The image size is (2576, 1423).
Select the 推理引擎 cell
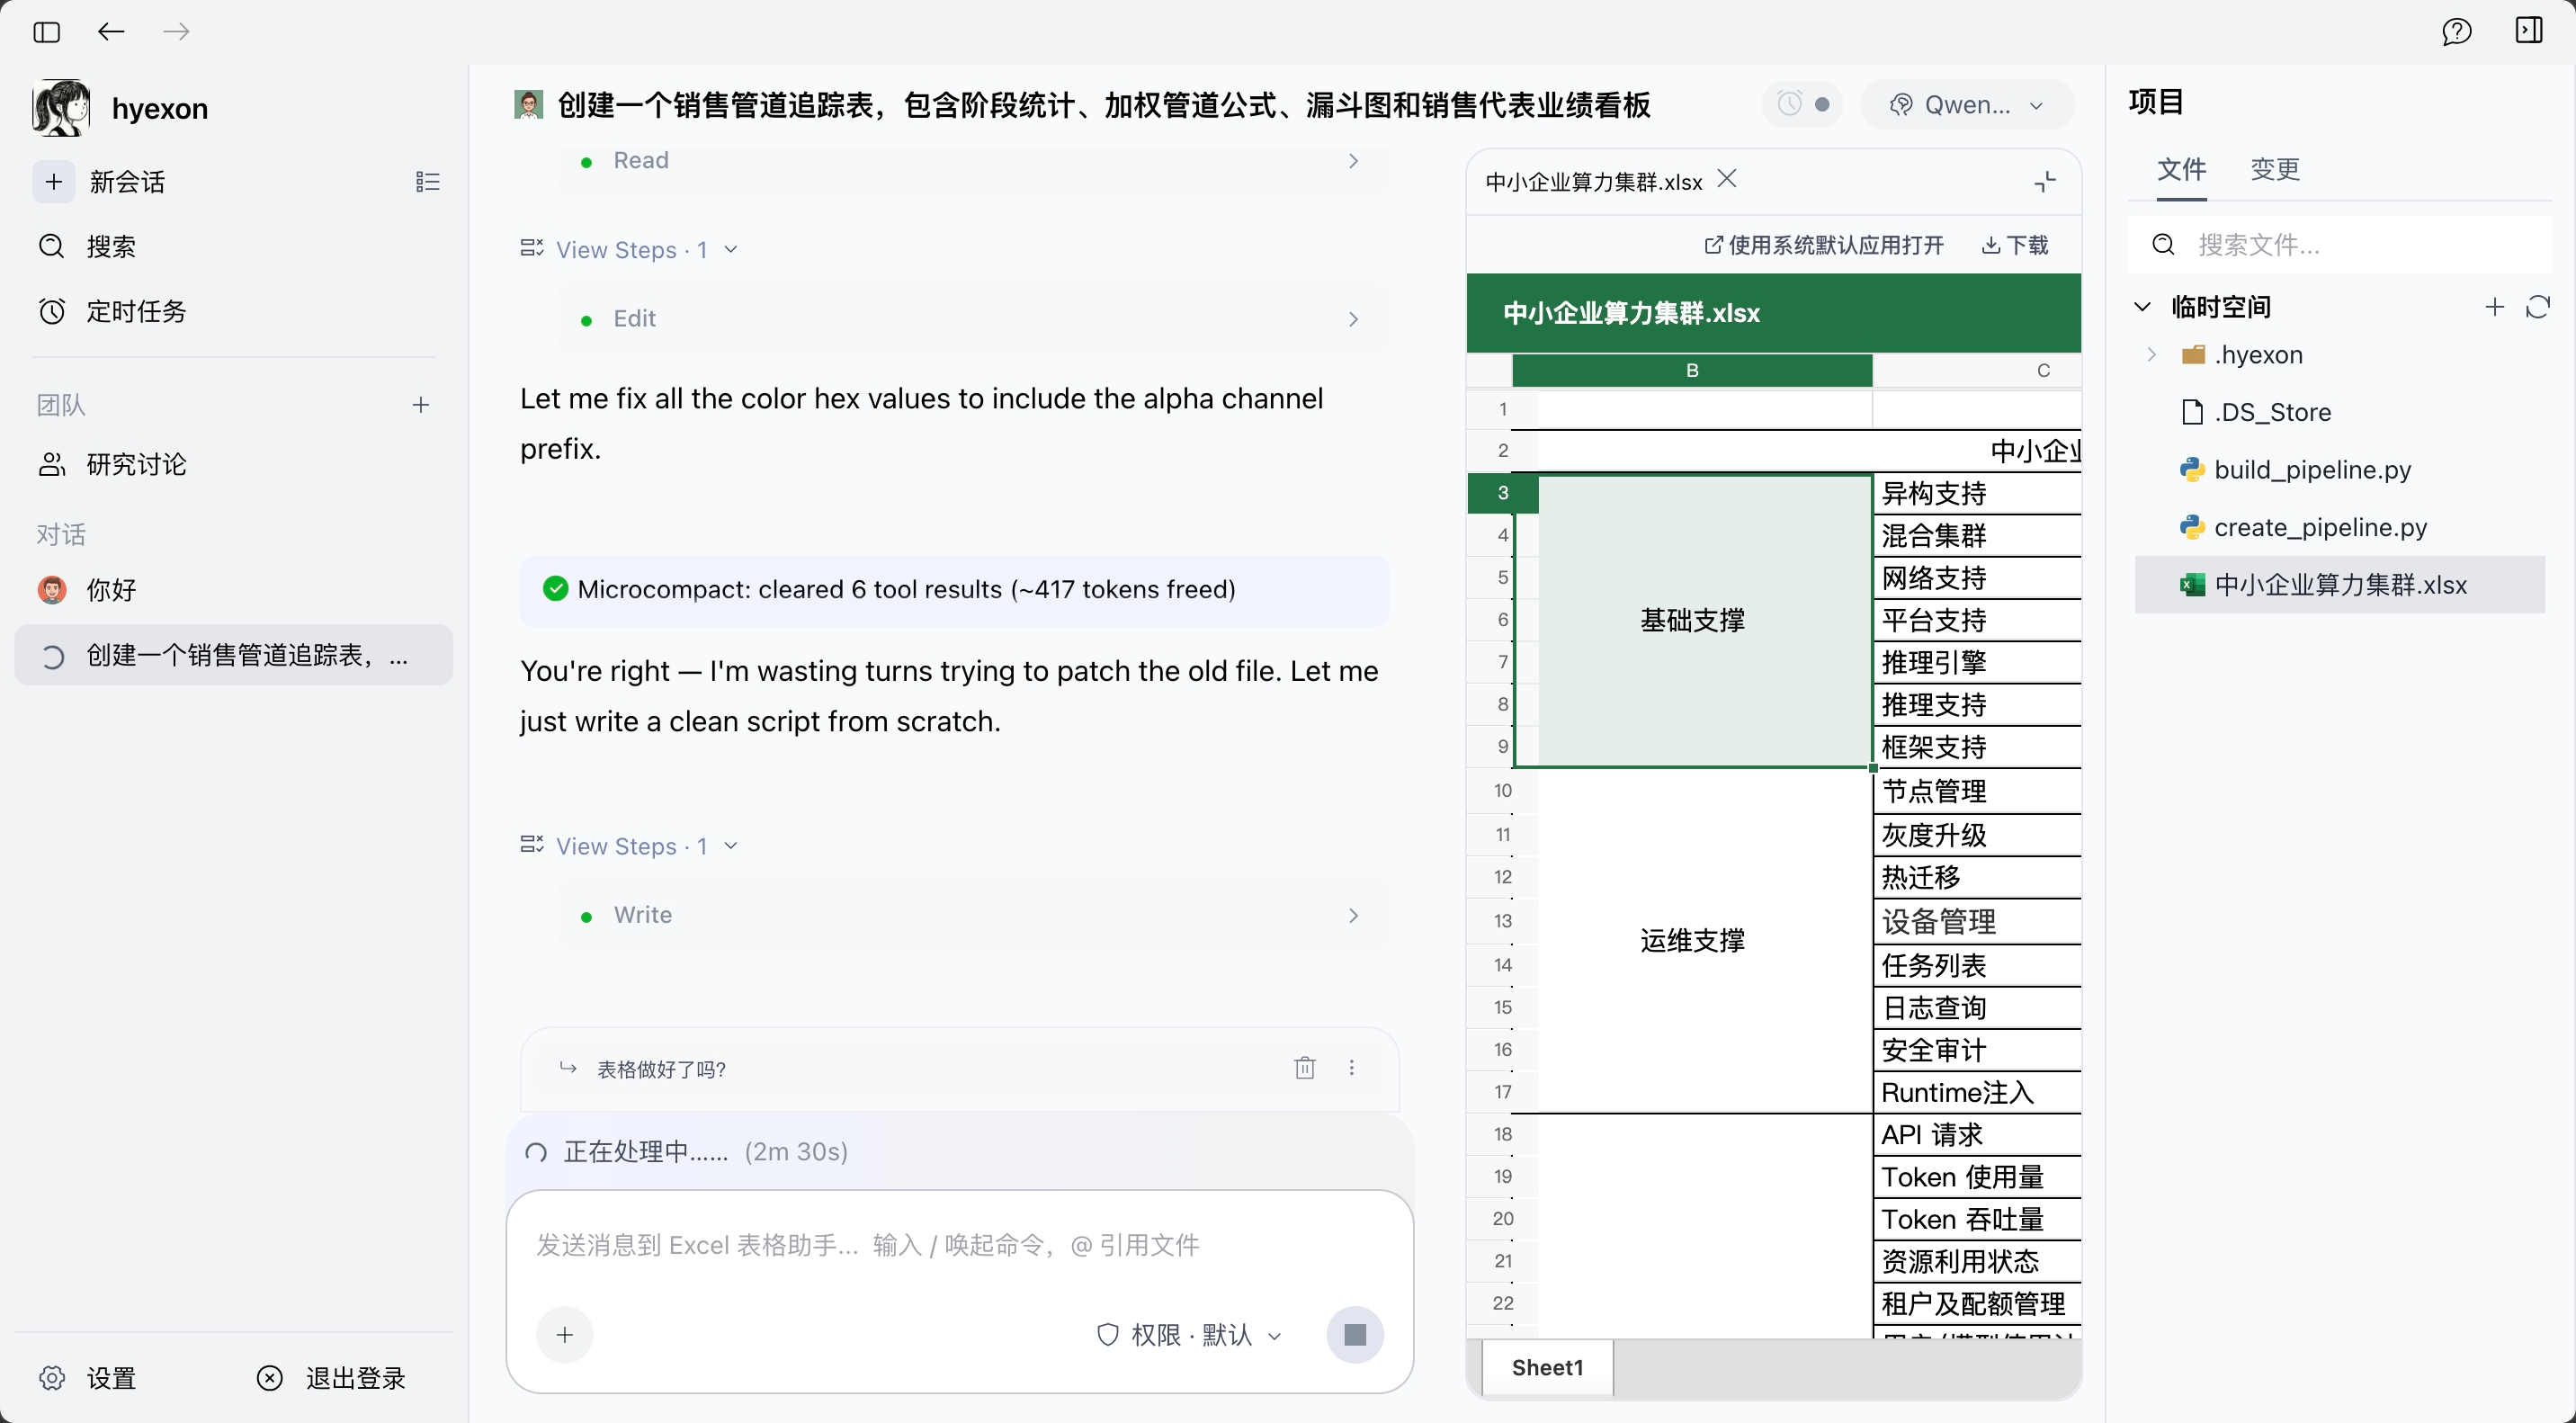(x=1977, y=663)
